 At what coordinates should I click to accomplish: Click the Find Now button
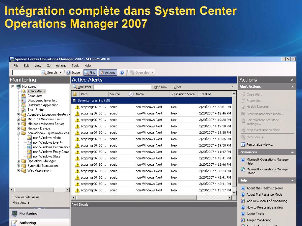coord(161,87)
